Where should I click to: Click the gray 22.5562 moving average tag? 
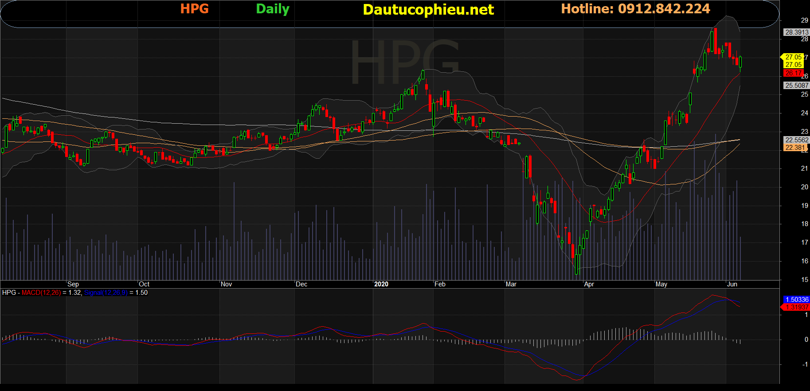click(x=796, y=140)
